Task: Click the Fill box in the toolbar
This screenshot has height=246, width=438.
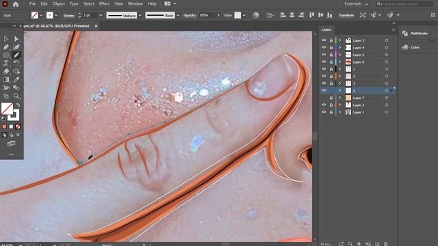Action: point(7,109)
